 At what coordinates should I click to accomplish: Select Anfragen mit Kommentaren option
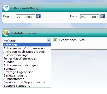point(27,48)
